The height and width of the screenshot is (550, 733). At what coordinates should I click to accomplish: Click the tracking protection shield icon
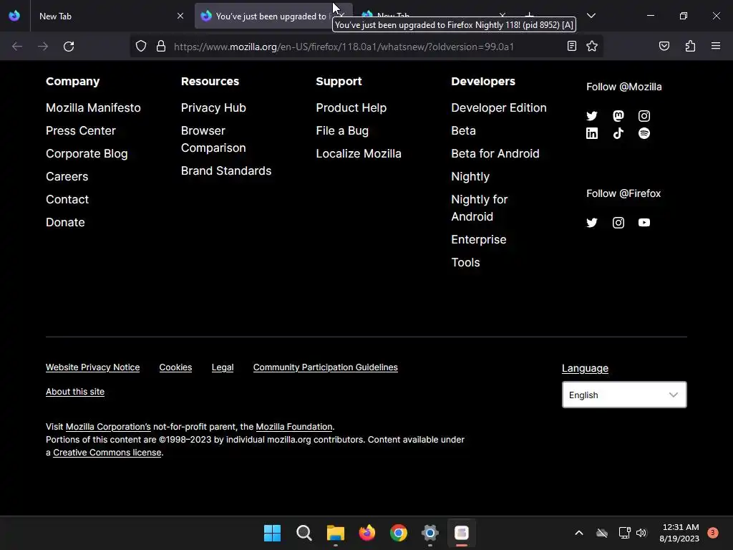point(141,47)
